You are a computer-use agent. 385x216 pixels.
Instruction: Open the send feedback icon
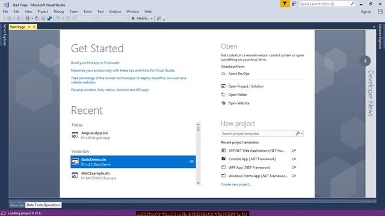[x=294, y=4]
